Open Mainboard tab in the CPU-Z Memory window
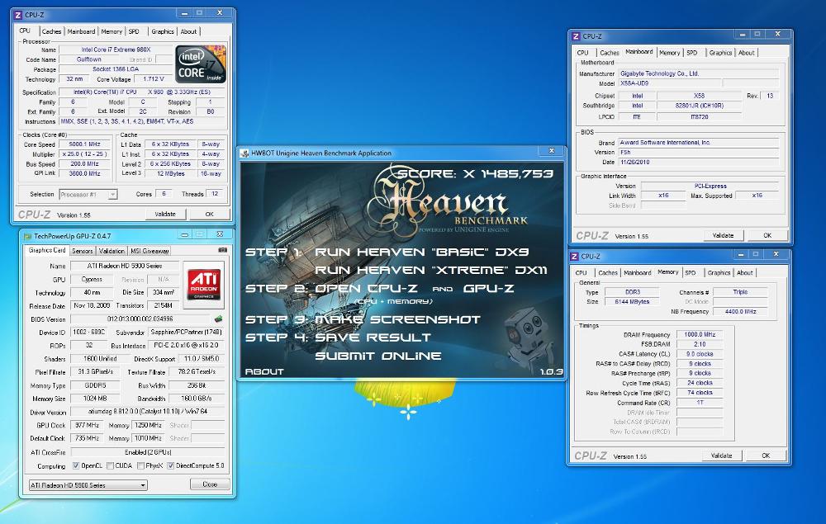 click(638, 272)
